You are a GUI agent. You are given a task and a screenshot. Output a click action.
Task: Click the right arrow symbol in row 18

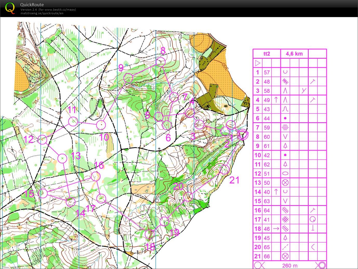(x=276, y=229)
